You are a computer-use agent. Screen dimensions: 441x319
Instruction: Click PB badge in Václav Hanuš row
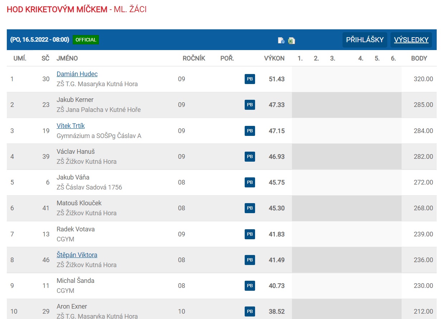pos(250,157)
